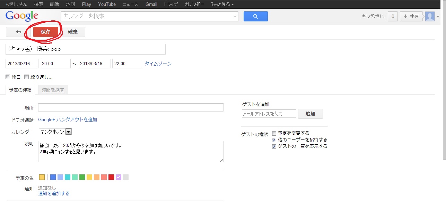
Task: Click the back arrow button
Action: [18, 32]
